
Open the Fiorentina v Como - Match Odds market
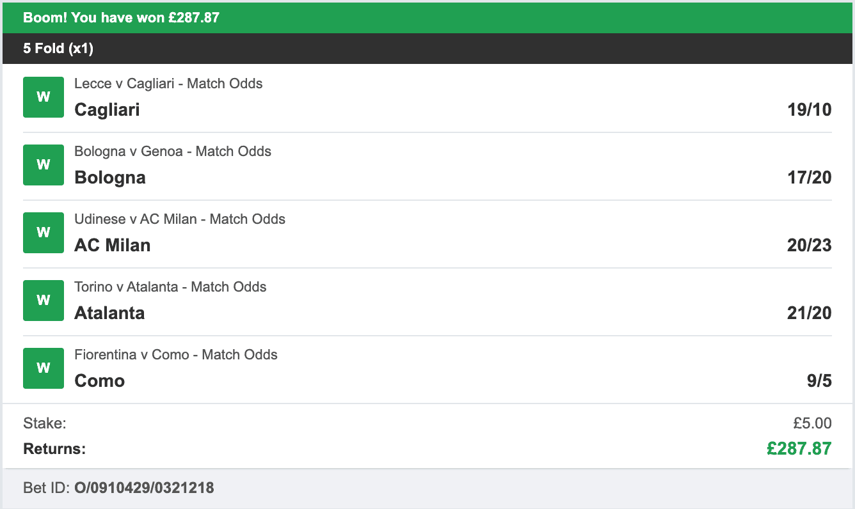[175, 354]
